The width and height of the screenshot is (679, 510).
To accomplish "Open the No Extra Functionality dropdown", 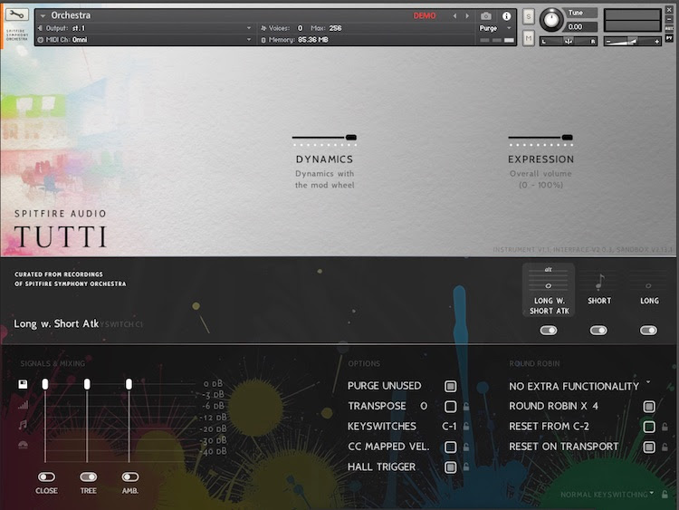I will (579, 386).
